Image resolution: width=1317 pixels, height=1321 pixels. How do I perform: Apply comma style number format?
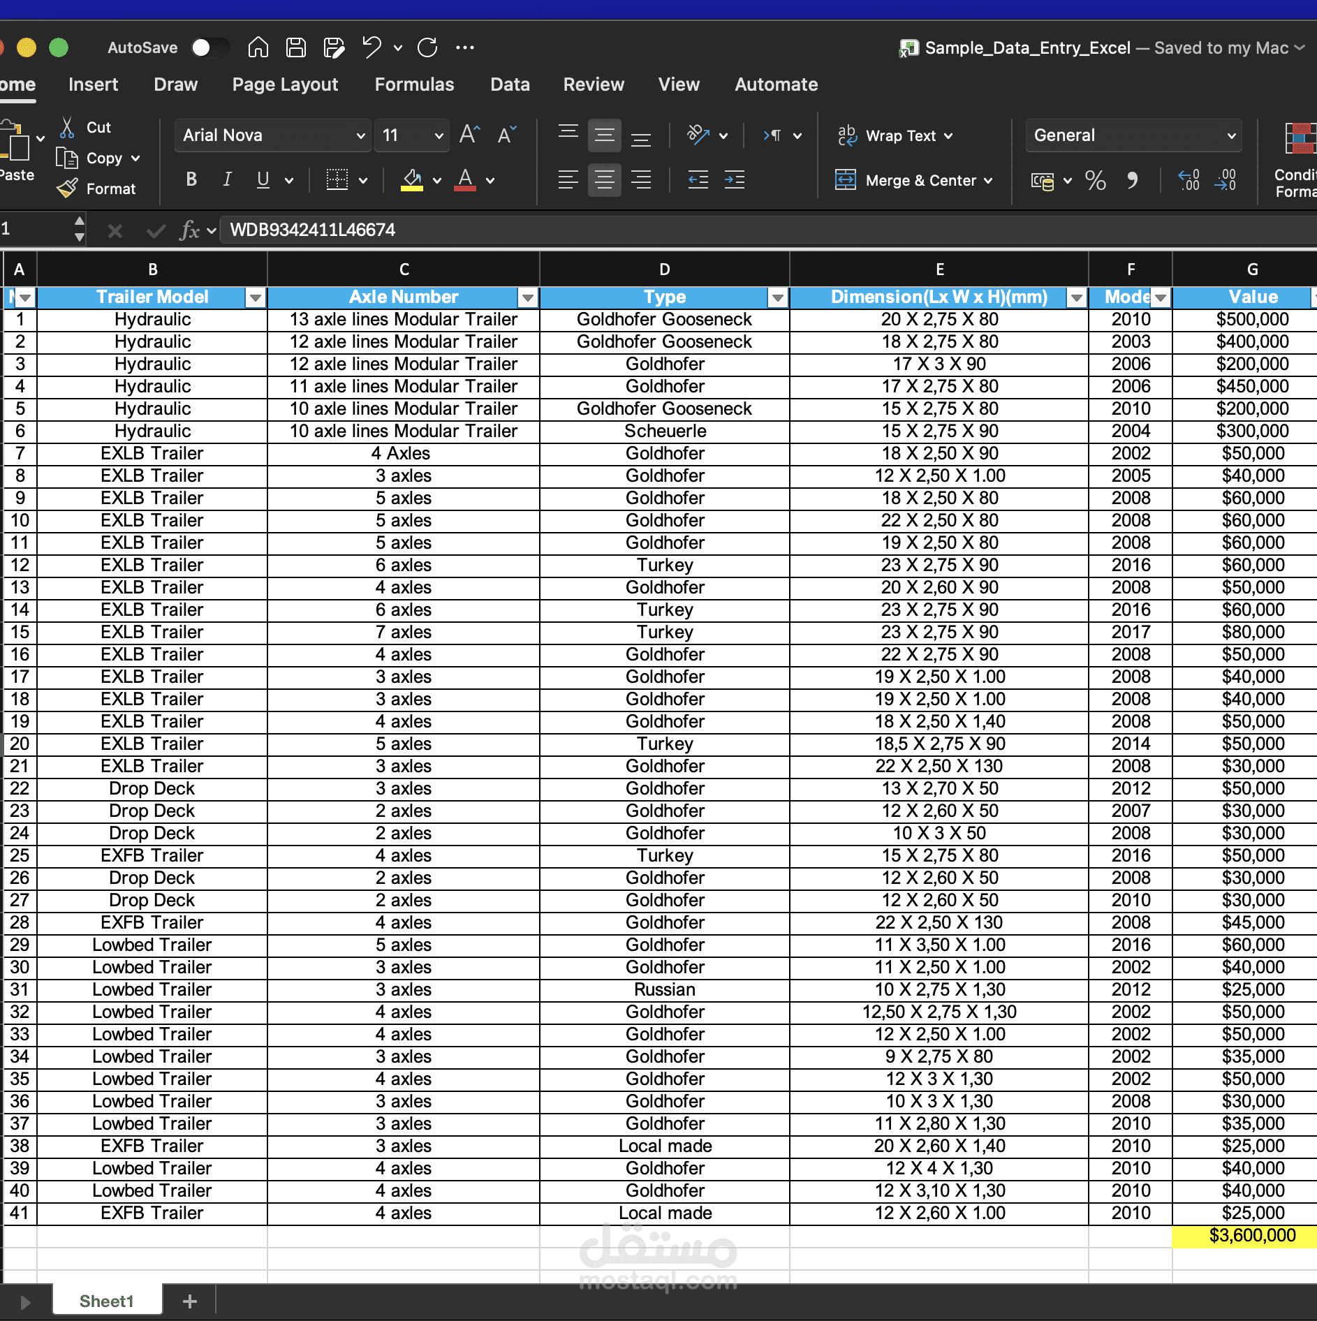[1132, 181]
